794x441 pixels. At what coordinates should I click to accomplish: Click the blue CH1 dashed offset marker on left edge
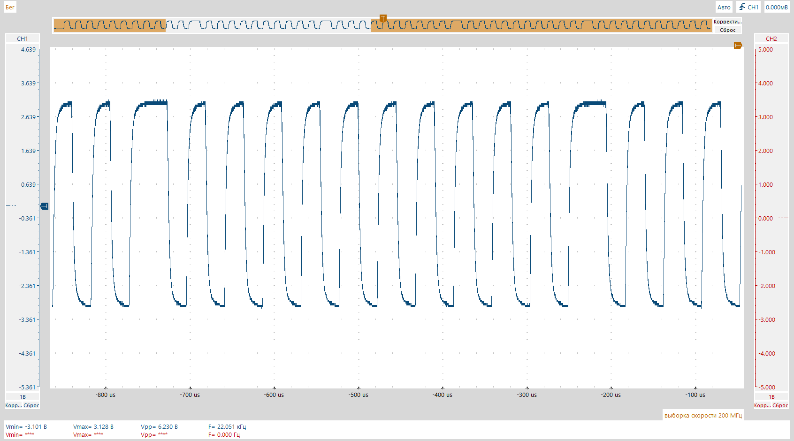[x=11, y=206]
